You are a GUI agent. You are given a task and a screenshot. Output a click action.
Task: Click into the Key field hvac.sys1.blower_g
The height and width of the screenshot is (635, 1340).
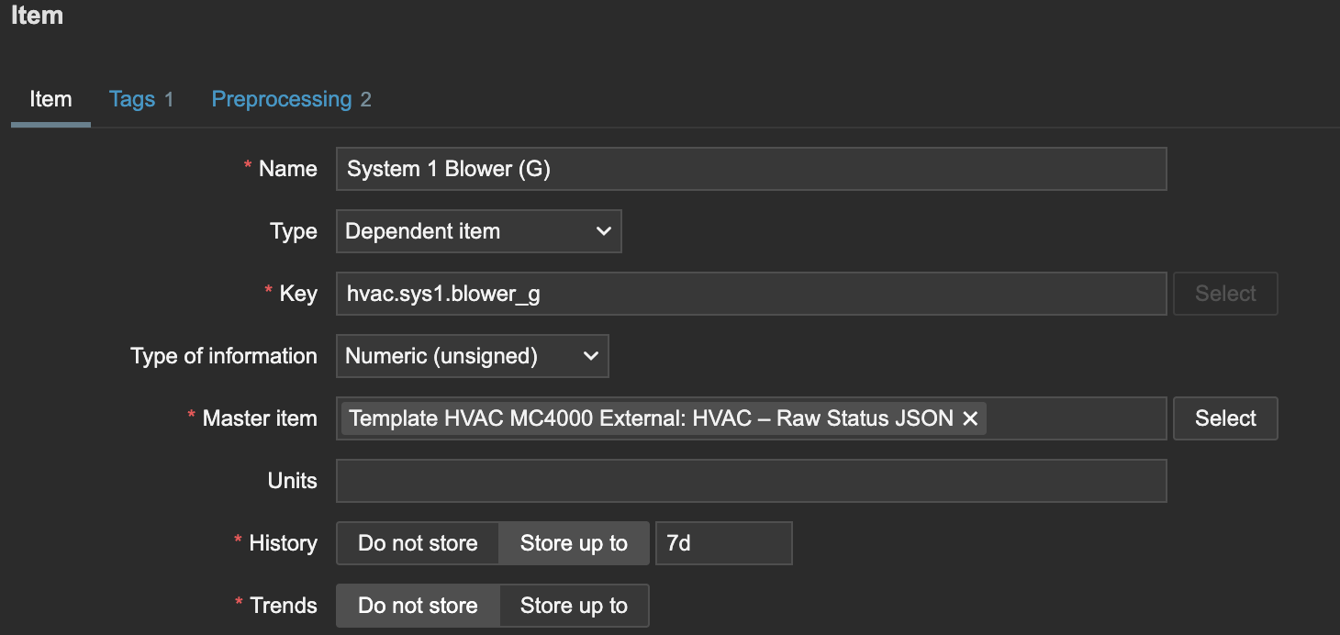tap(751, 294)
